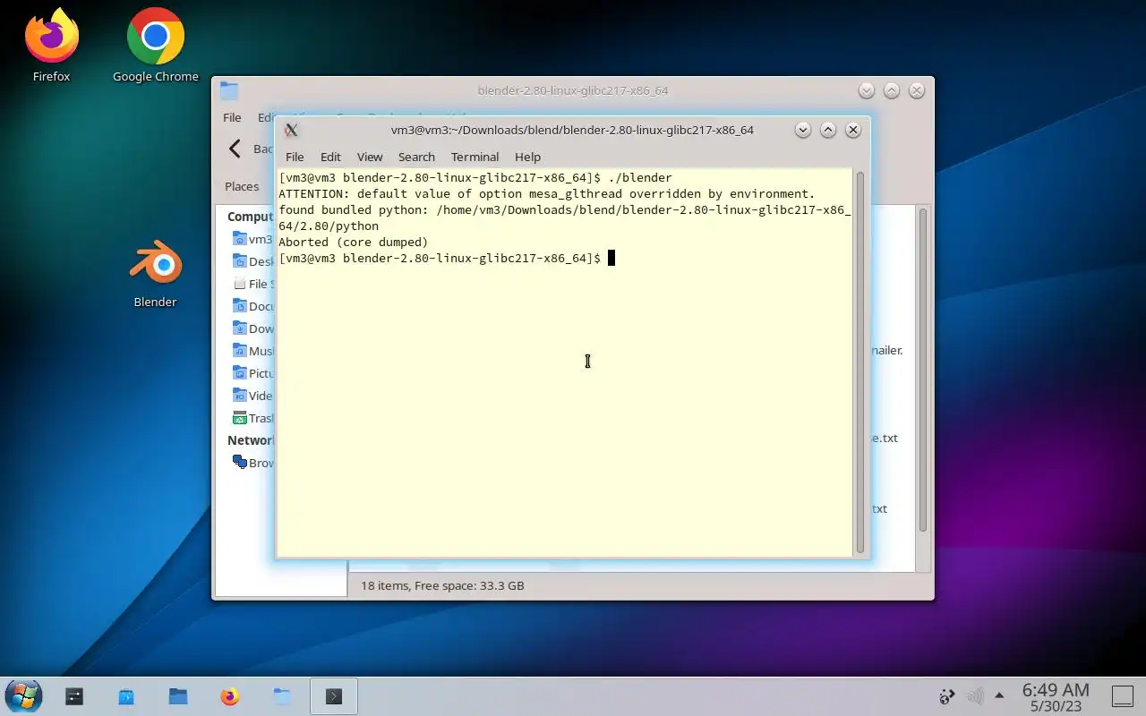Open Documents in the Places sidebar

pos(252,306)
